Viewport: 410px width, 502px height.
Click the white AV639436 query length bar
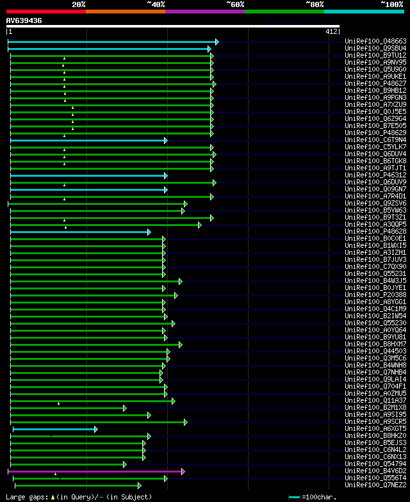coord(173,26)
